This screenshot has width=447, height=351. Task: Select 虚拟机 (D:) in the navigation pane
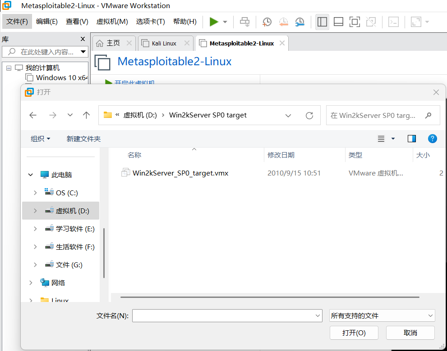[x=61, y=211]
